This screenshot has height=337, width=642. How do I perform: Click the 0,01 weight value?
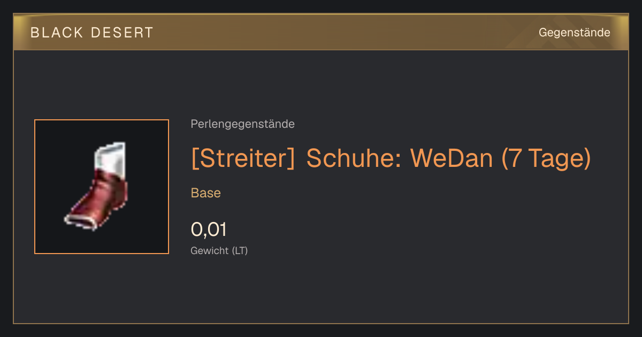(209, 229)
